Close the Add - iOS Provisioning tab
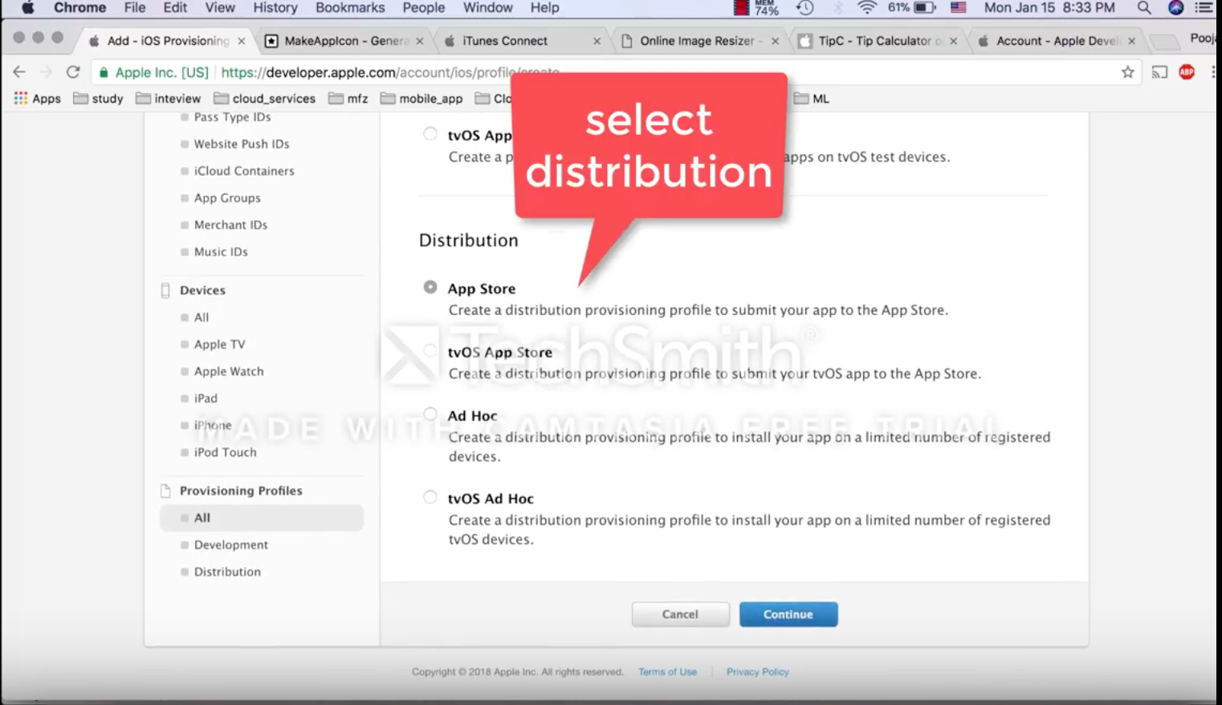The height and width of the screenshot is (705, 1222). tap(241, 41)
